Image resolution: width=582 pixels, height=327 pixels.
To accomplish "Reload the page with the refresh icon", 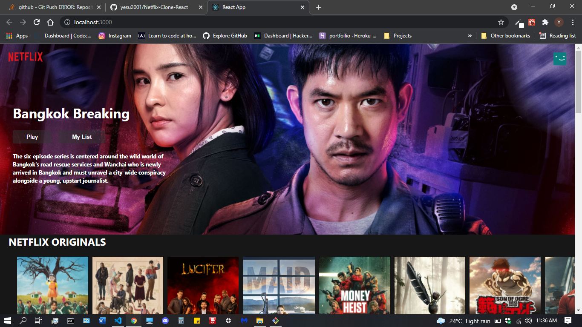I will [x=37, y=22].
